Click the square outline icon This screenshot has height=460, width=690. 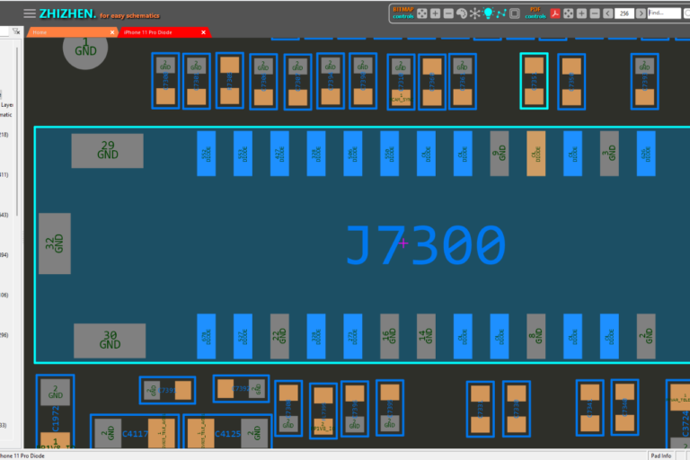tap(515, 13)
